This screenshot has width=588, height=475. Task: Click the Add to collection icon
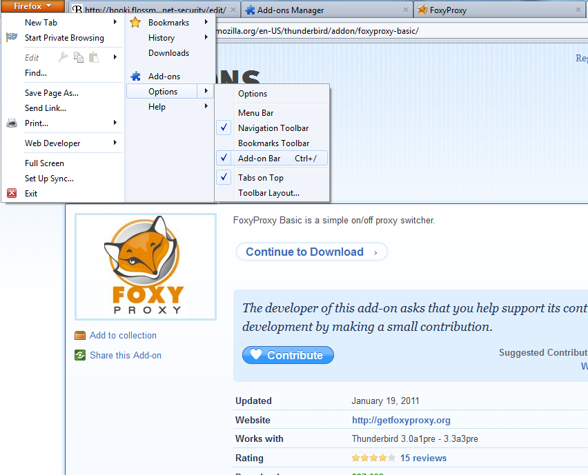coord(80,336)
